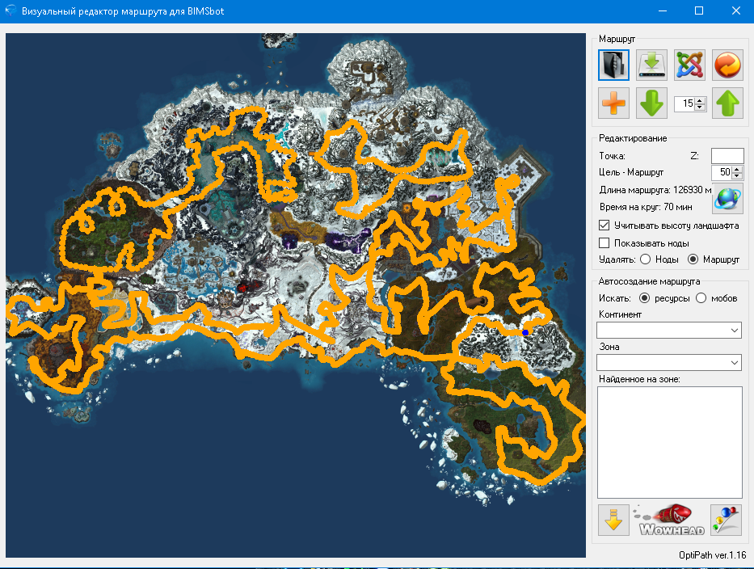Select "мобов" search radio option
Image resolution: width=754 pixels, height=569 pixels.
point(701,298)
